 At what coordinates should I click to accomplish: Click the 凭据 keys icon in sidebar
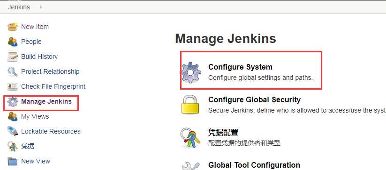pos(13,146)
